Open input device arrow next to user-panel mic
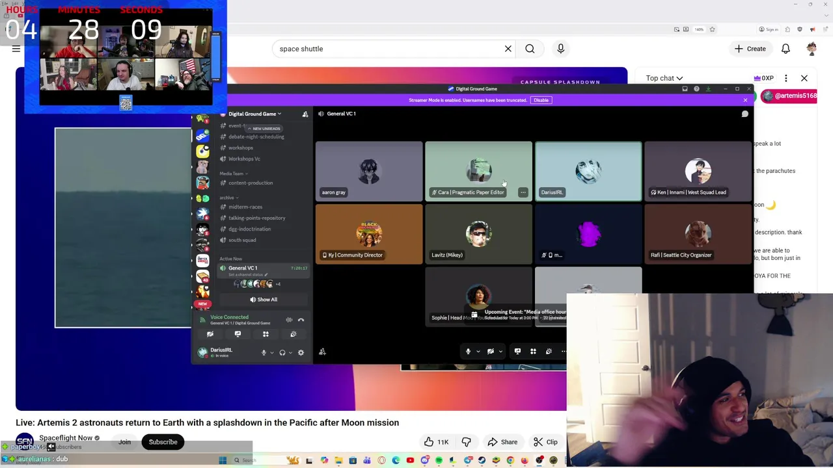The image size is (833, 468). coord(271,353)
